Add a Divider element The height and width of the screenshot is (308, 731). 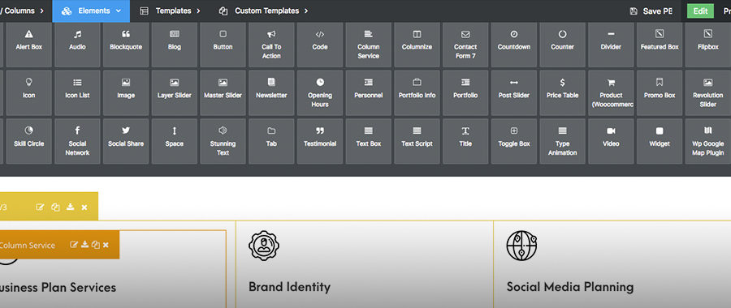(611, 45)
